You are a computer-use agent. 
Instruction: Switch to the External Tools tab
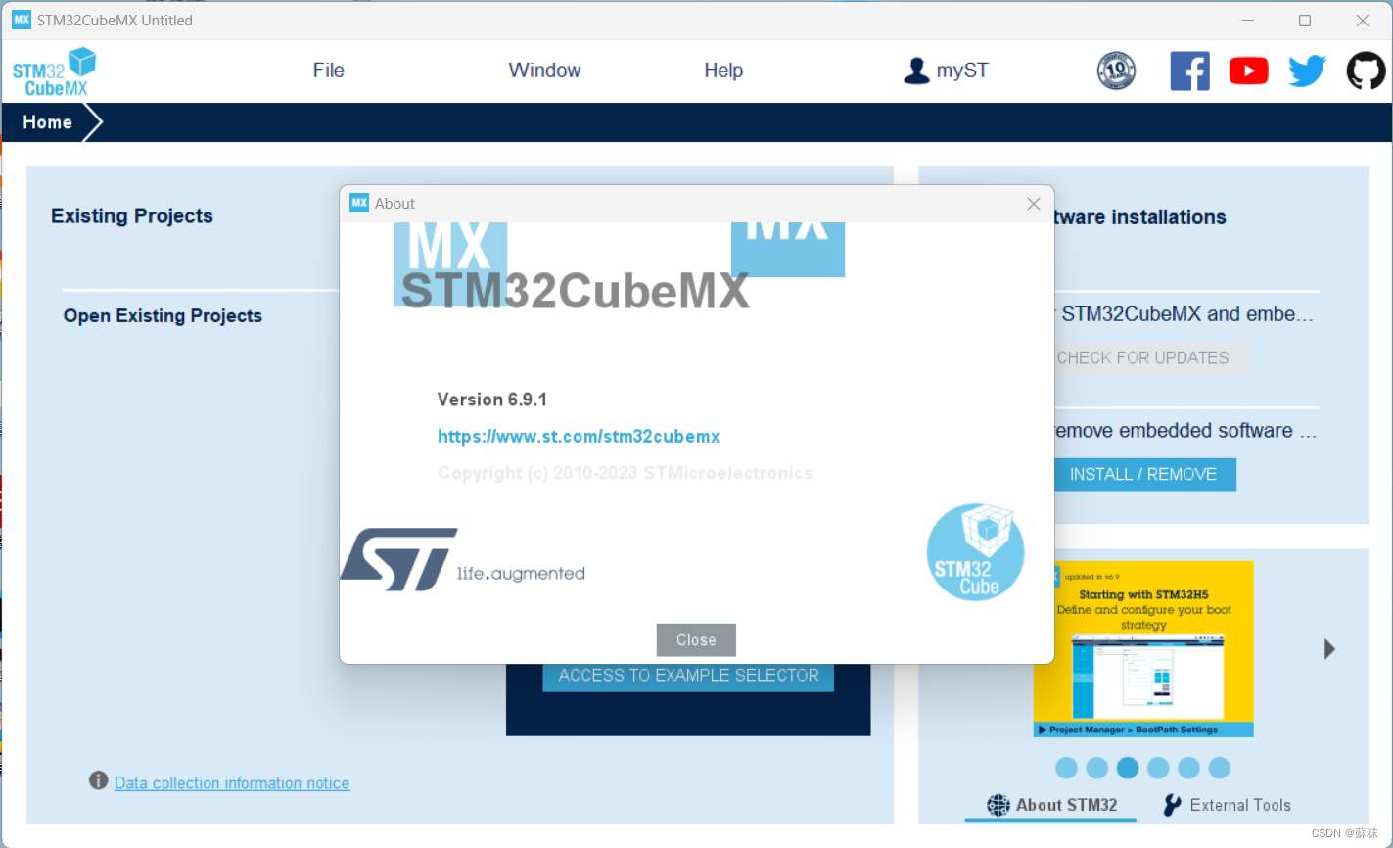(1227, 805)
